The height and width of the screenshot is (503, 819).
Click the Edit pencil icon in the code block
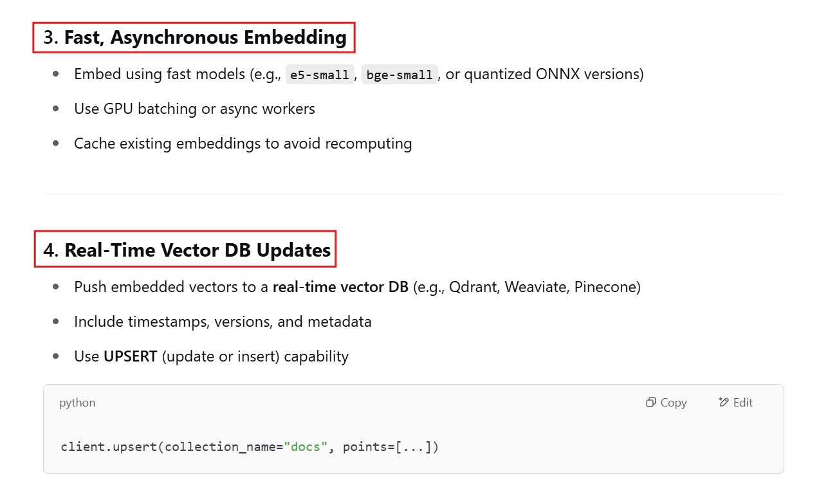tap(724, 403)
